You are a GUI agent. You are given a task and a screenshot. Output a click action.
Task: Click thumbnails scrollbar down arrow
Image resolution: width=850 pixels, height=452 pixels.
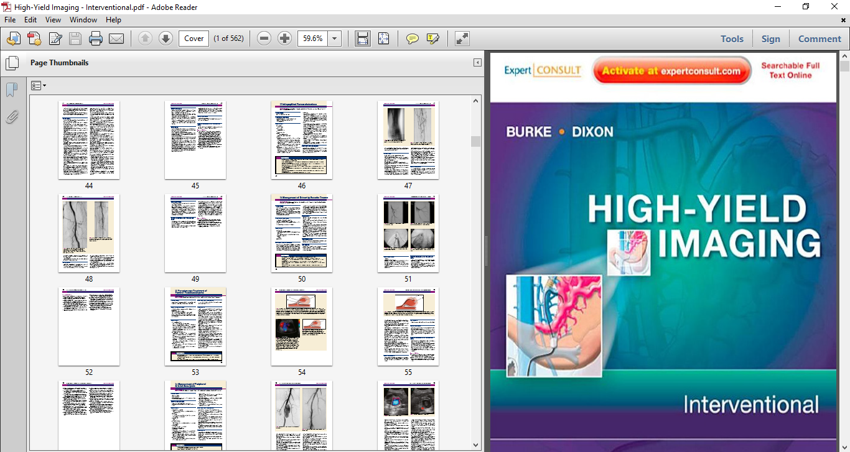coord(476,445)
